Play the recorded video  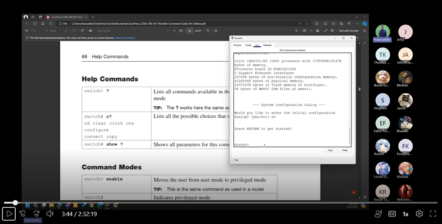click(9, 214)
